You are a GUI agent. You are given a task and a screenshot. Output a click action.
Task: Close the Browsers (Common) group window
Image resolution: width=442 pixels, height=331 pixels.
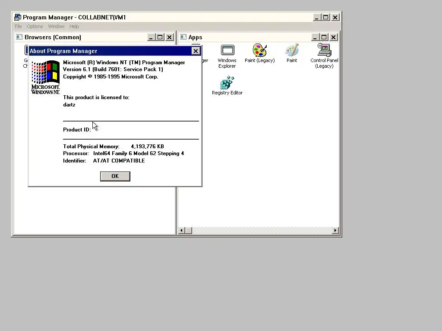pos(169,37)
